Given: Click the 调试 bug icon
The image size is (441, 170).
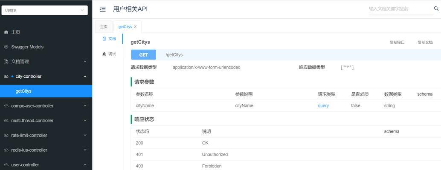Looking at the screenshot, I should click(x=104, y=54).
